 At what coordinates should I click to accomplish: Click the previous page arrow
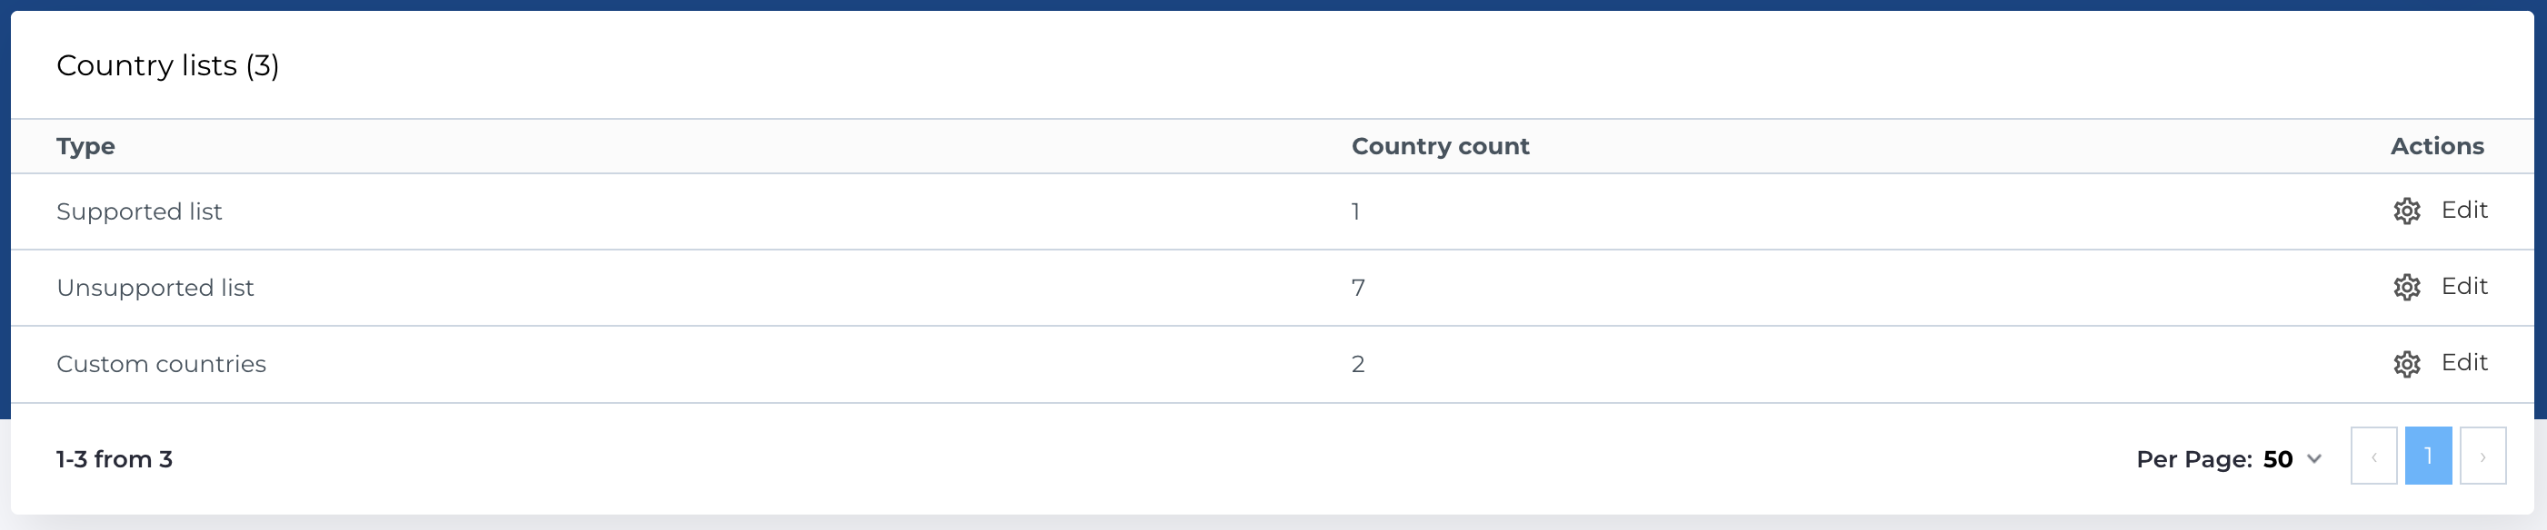point(2373,457)
